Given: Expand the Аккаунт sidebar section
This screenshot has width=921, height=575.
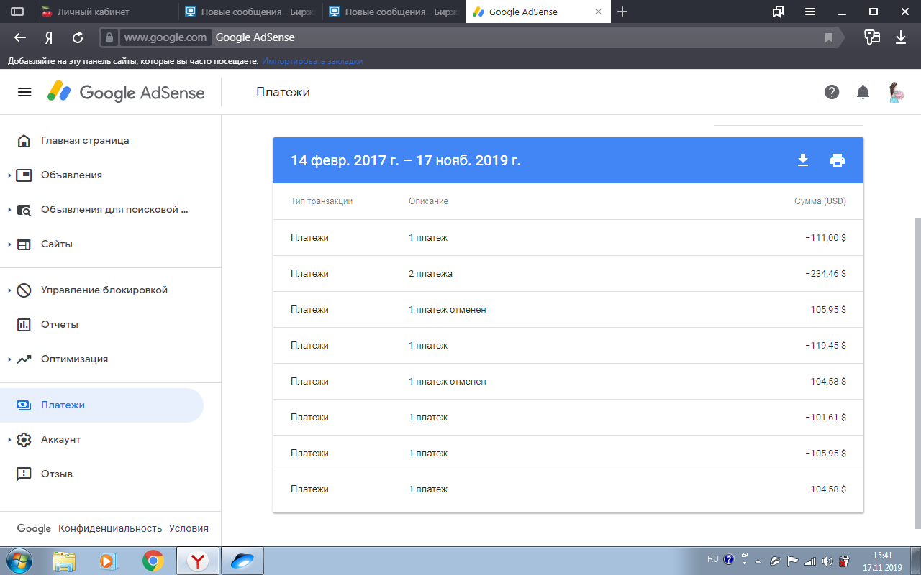Looking at the screenshot, I should coord(9,440).
